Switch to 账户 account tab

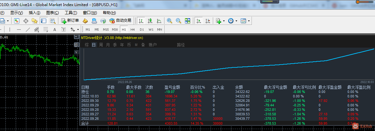pos(153,45)
